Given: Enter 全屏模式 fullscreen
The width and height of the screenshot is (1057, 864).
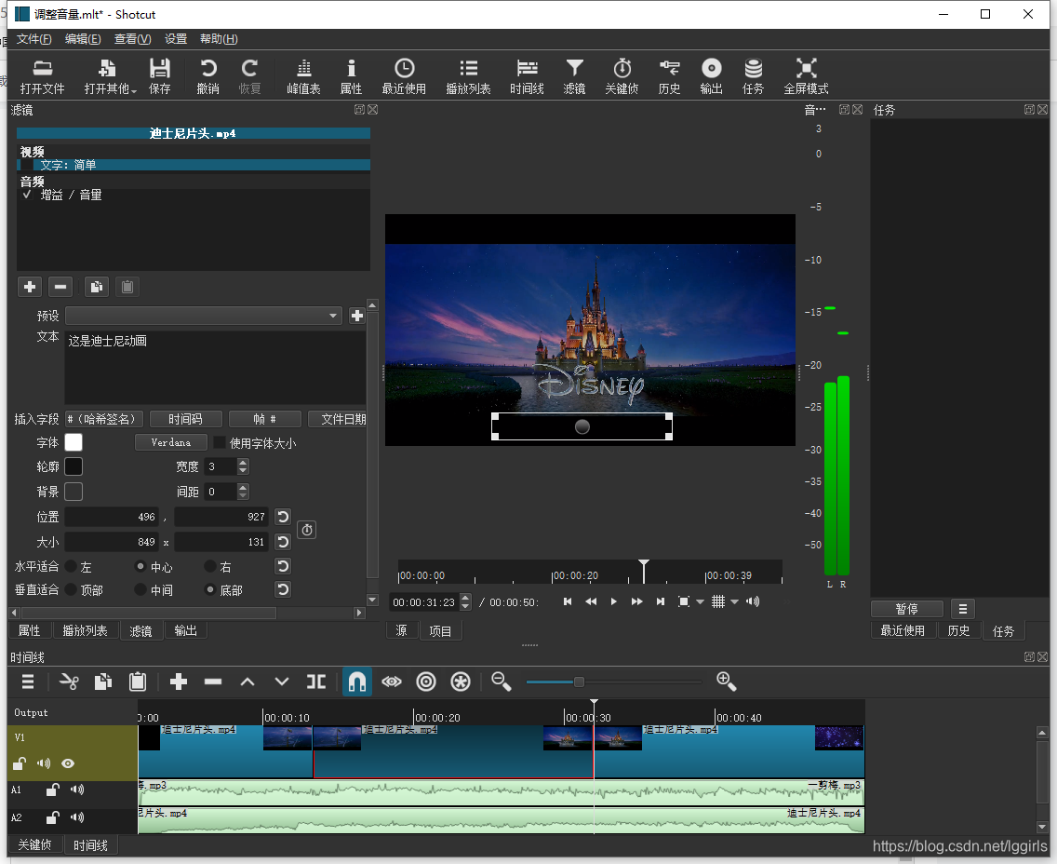Looking at the screenshot, I should (806, 76).
